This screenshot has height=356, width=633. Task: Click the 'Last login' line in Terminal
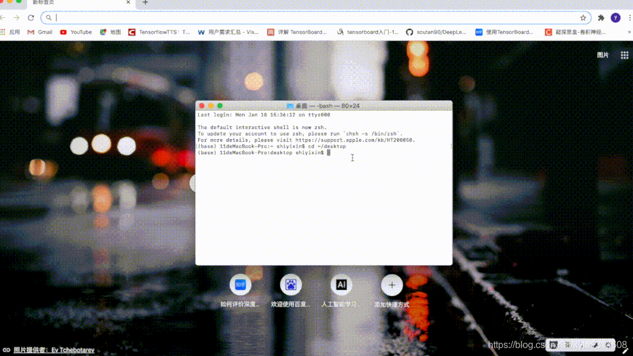(x=263, y=114)
